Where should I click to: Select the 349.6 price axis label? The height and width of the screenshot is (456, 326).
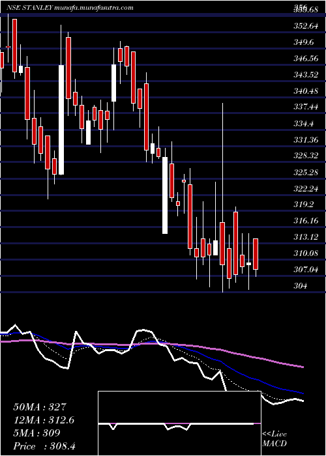click(x=303, y=42)
